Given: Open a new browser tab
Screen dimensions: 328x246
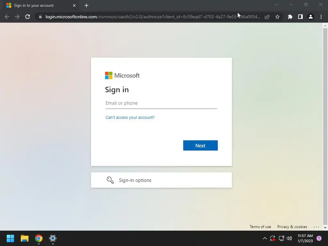Looking at the screenshot, I should point(86,5).
